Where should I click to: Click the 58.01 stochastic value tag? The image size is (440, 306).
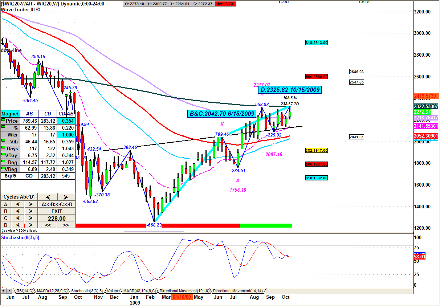coord(419,257)
